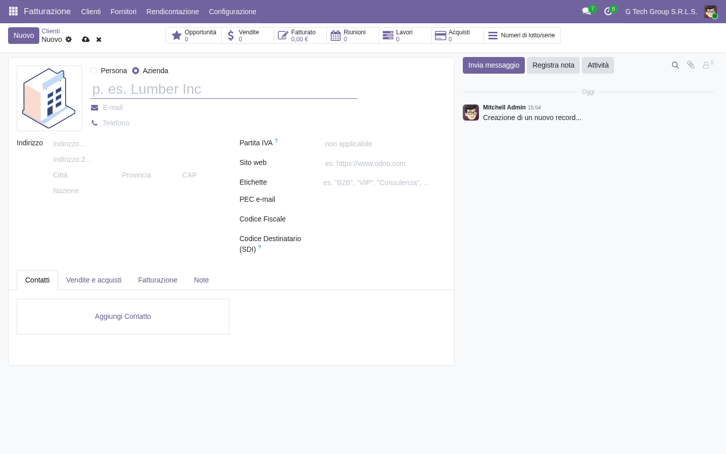This screenshot has height=454, width=726.
Task: Click the Attività button
Action: pyautogui.click(x=598, y=65)
